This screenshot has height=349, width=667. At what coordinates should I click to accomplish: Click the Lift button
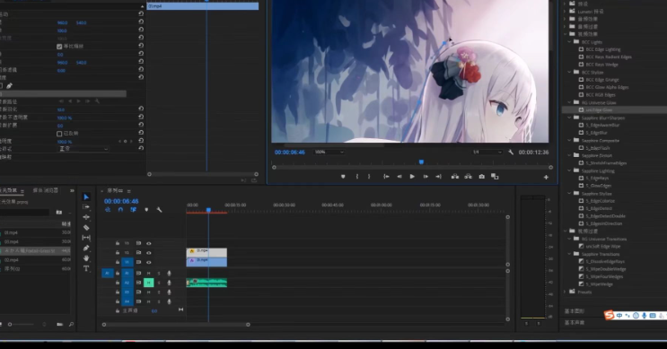(455, 177)
